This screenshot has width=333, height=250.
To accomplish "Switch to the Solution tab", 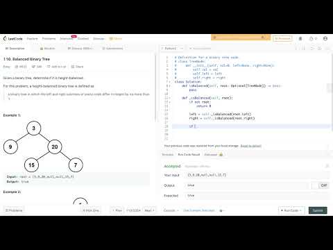I will click(47, 49).
